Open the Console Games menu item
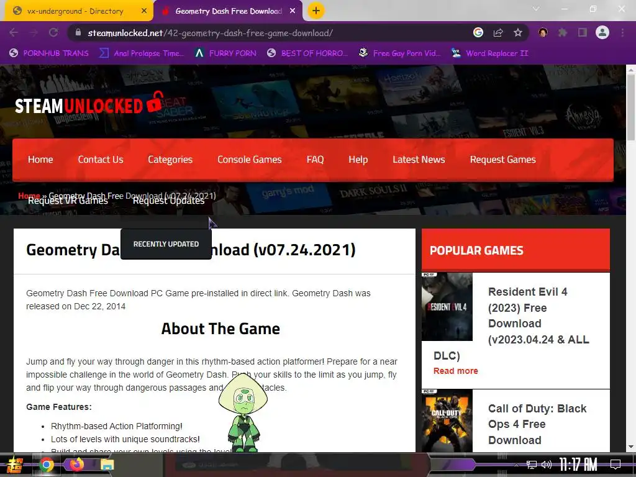This screenshot has width=636, height=477. [x=250, y=160]
